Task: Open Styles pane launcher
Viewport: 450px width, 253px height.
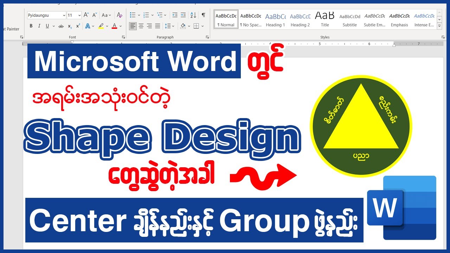Action: pyautogui.click(x=443, y=37)
